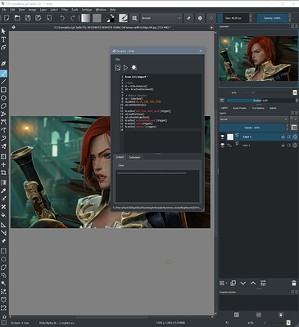Switch to Palette tab

273,108
